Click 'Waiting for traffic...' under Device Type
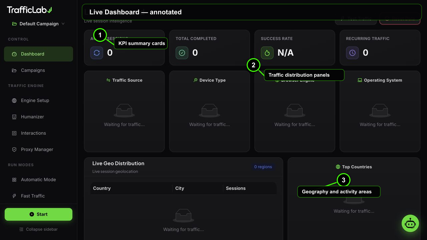 coord(209,124)
